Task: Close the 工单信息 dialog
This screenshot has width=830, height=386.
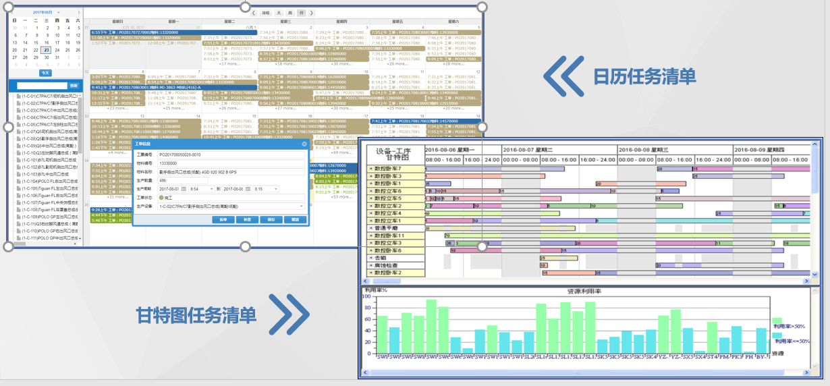Action: 304,144
